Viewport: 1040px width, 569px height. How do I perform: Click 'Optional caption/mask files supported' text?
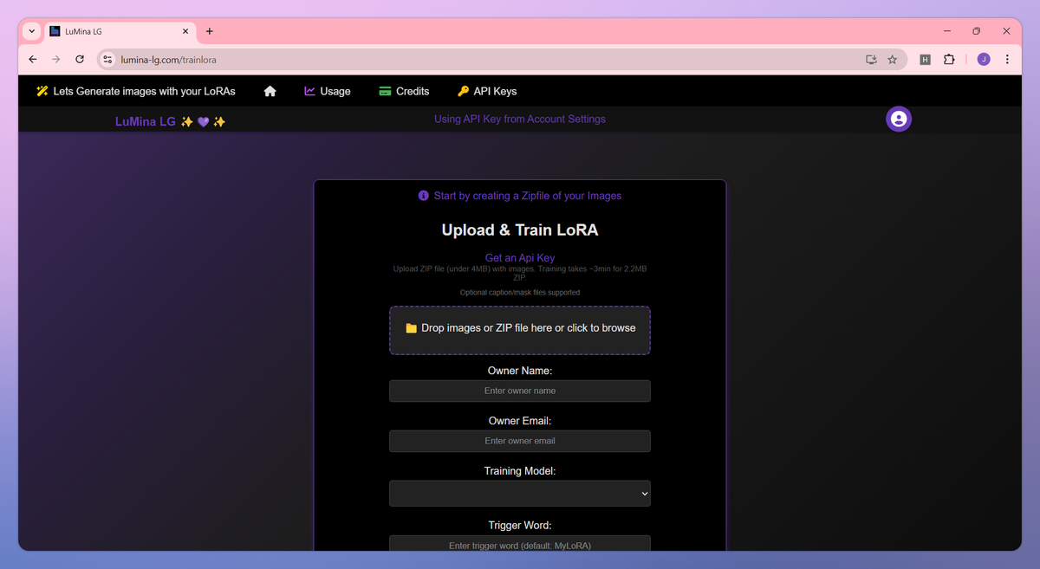pos(520,293)
